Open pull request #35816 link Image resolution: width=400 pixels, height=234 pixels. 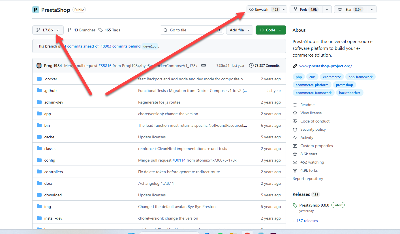[105, 66]
